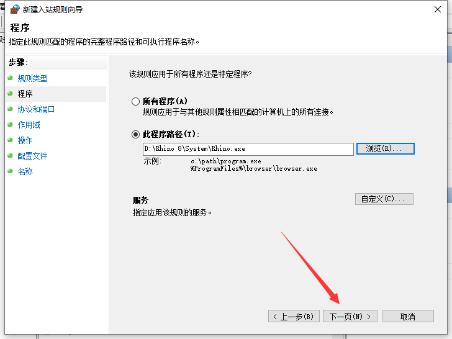Click the green bullet beside 程序 step
The height and width of the screenshot is (339, 452).
tap(9, 94)
